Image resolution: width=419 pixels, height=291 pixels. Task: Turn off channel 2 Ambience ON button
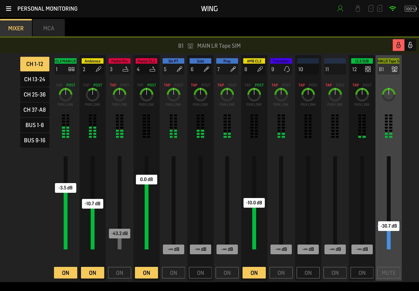(93, 273)
